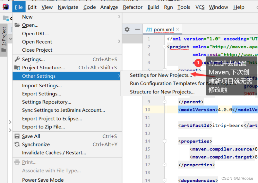Select the Other Settings menu entry

(x=66, y=76)
